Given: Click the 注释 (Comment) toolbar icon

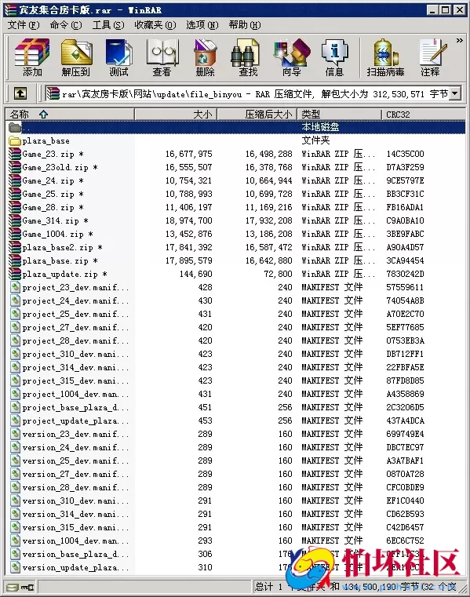Looking at the screenshot, I should coord(432,57).
